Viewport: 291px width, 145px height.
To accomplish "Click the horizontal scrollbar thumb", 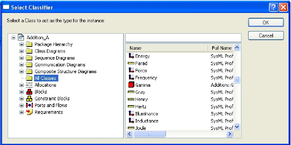I will point(150,134).
